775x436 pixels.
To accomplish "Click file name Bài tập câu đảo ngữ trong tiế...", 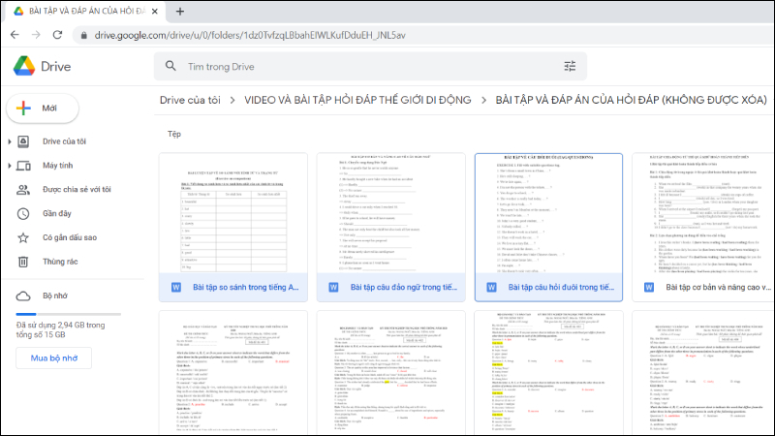I will click(404, 287).
